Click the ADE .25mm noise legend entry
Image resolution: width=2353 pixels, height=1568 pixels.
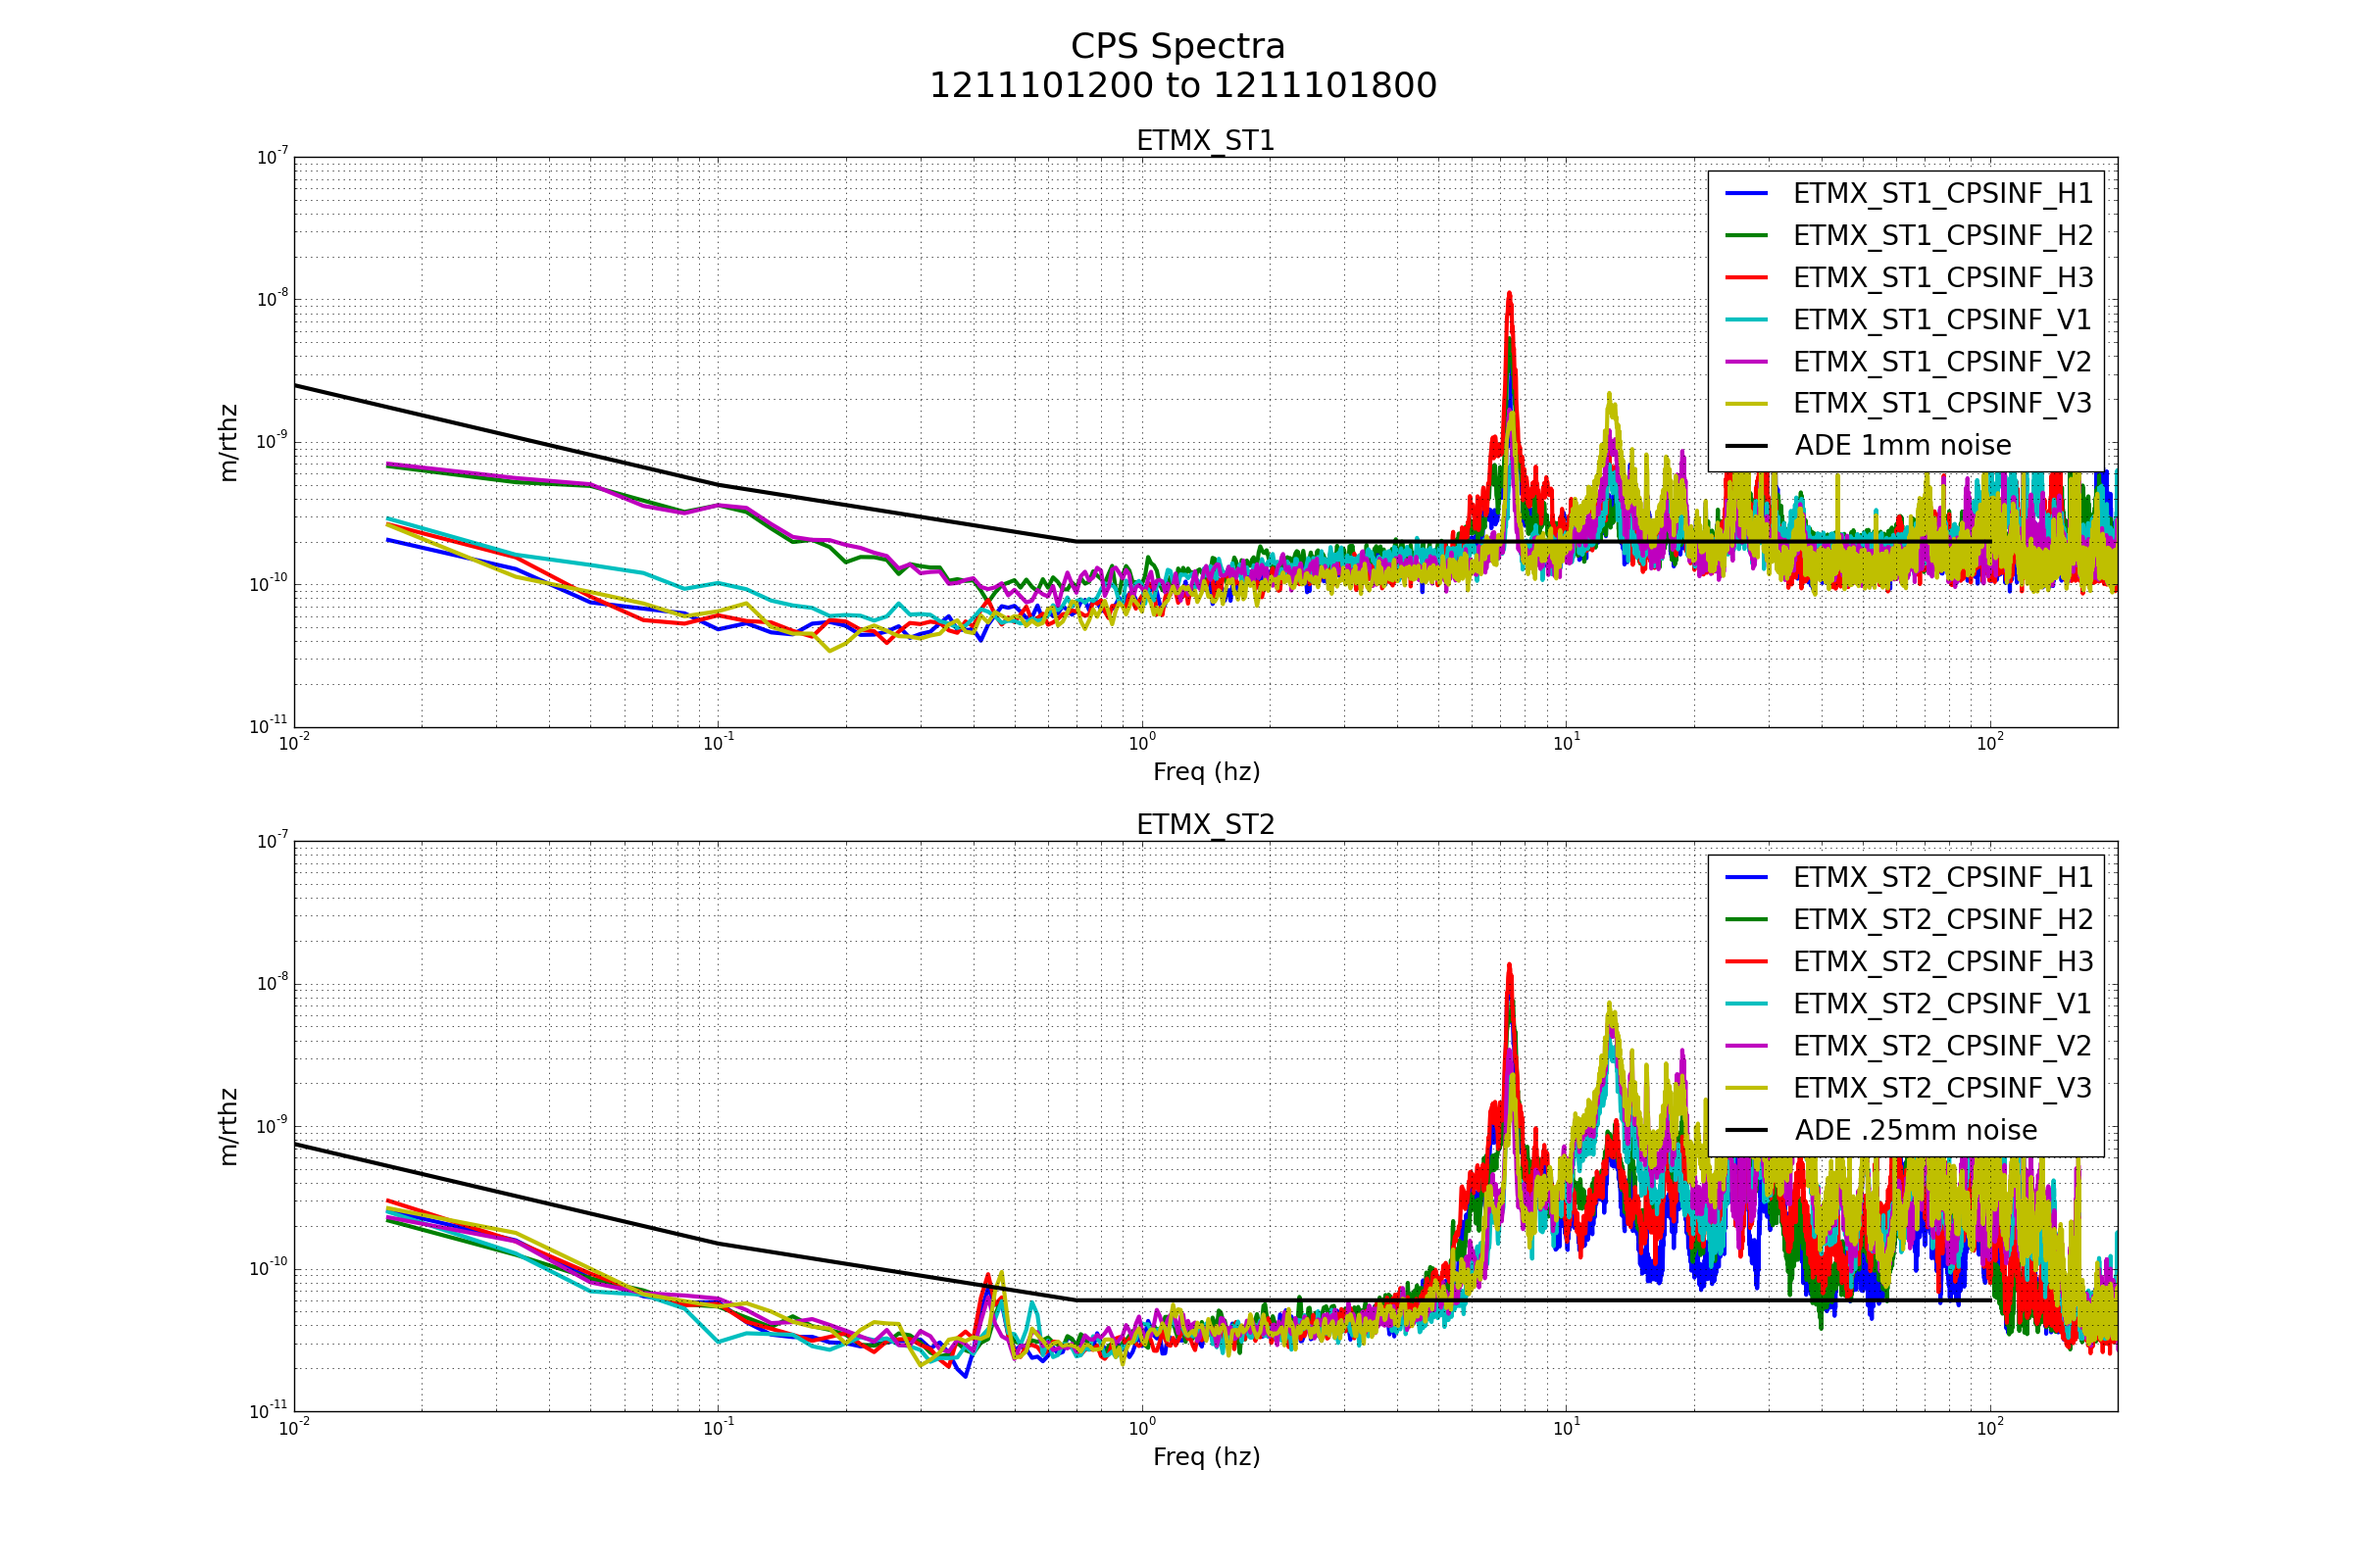pos(1915,1131)
